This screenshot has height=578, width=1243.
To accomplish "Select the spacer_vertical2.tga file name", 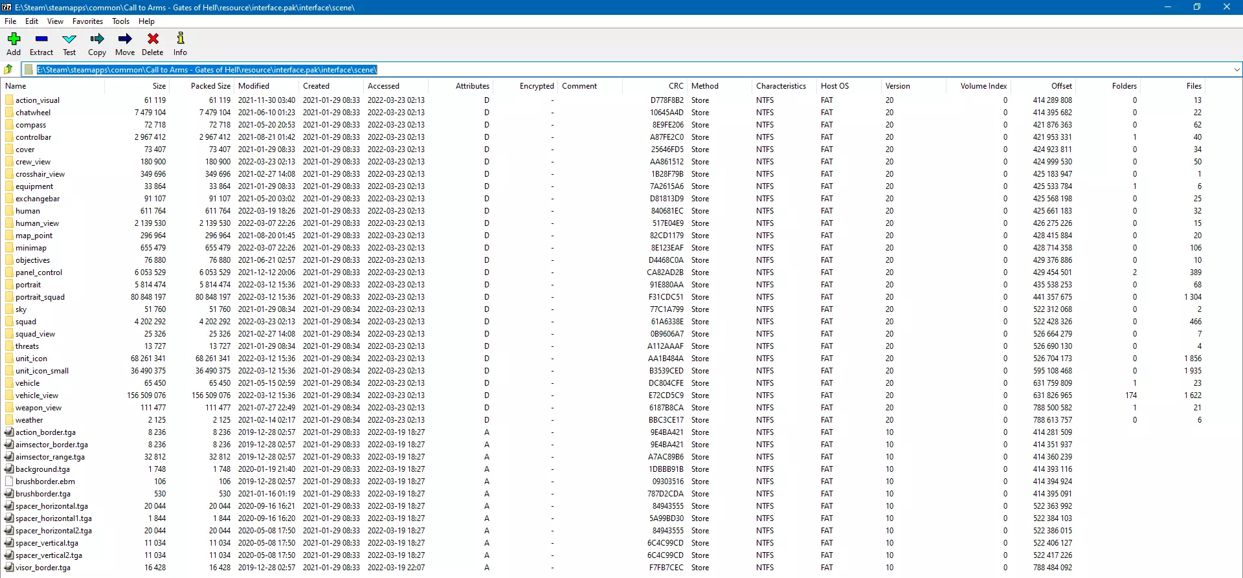I will coord(49,555).
